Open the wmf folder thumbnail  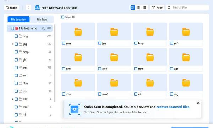[114, 82]
